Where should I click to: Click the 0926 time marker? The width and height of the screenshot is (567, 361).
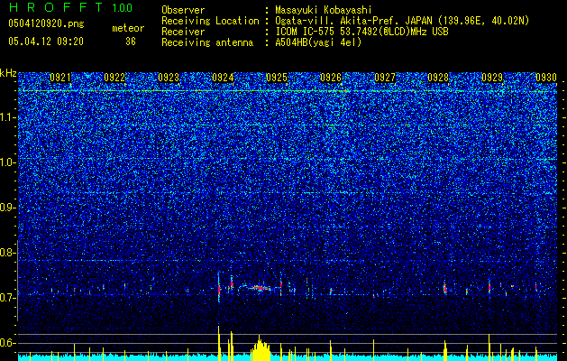[331, 78]
